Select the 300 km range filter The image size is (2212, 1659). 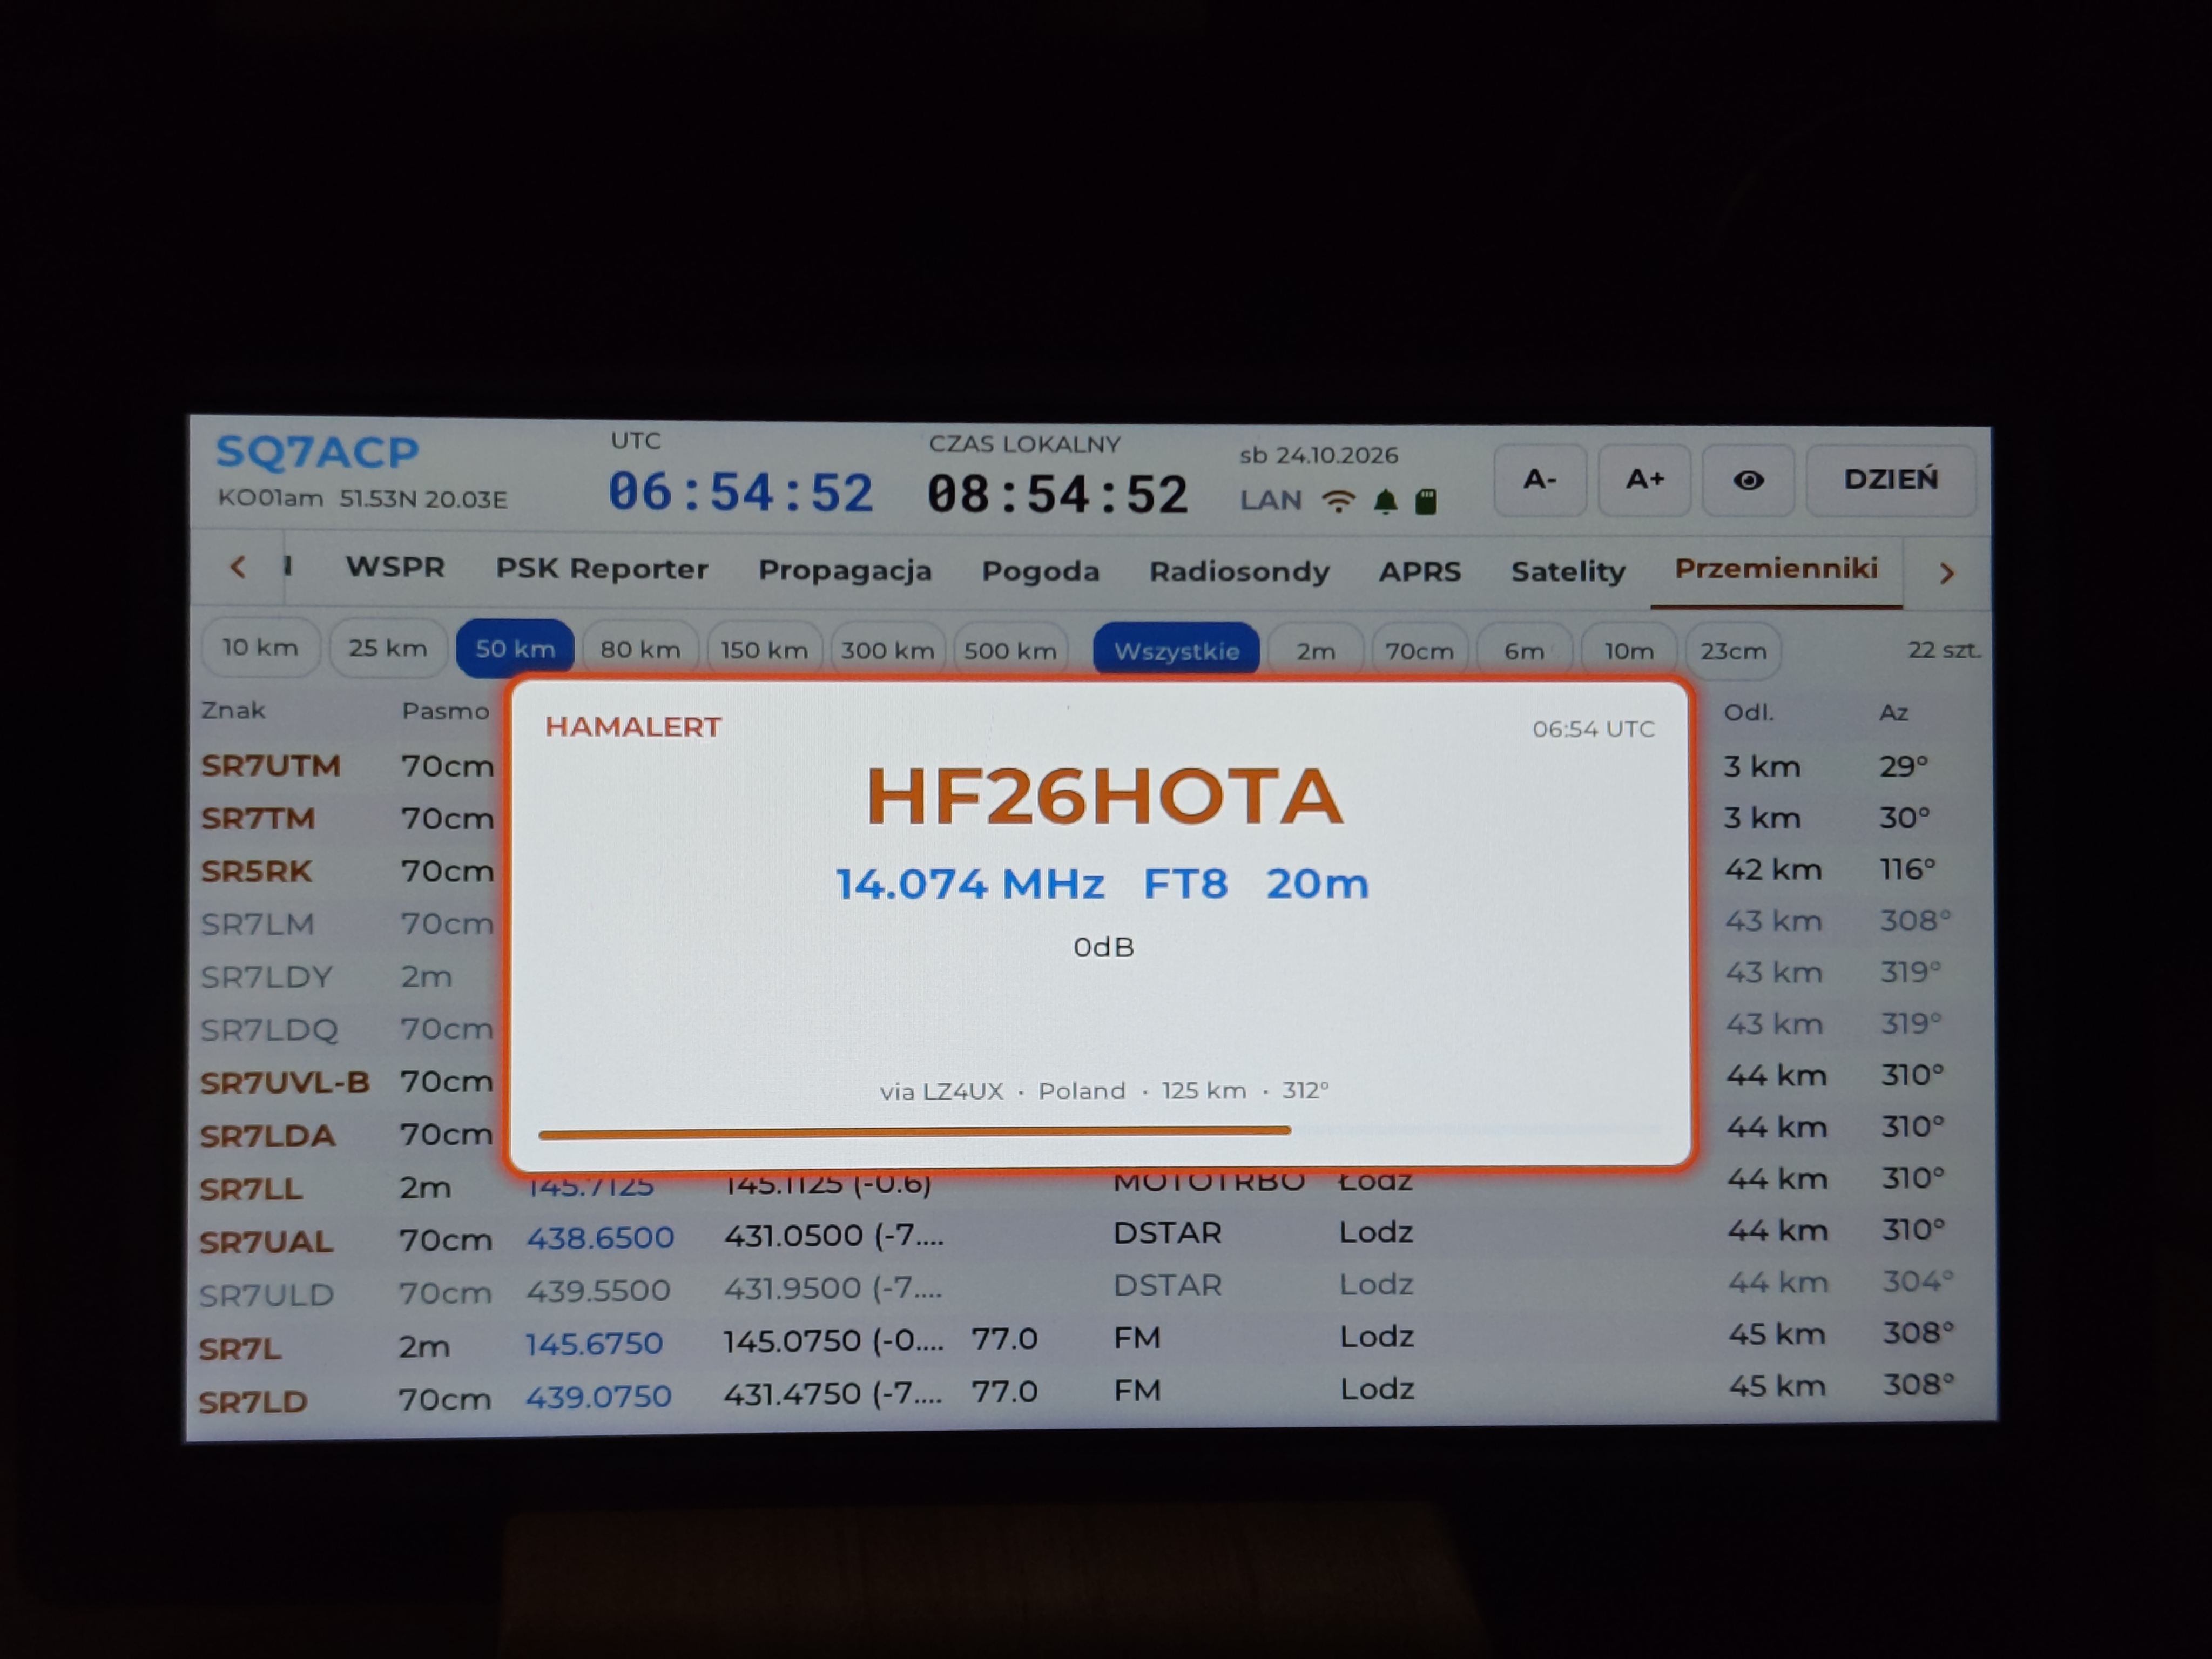pos(887,651)
